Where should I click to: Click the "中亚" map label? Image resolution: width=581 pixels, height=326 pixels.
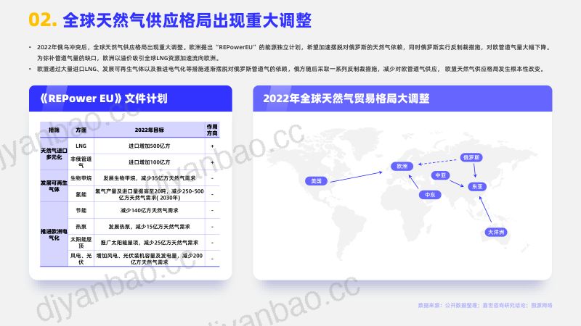[x=441, y=175]
